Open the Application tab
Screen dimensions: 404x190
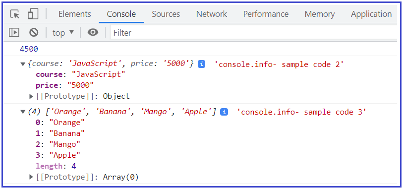(x=371, y=14)
